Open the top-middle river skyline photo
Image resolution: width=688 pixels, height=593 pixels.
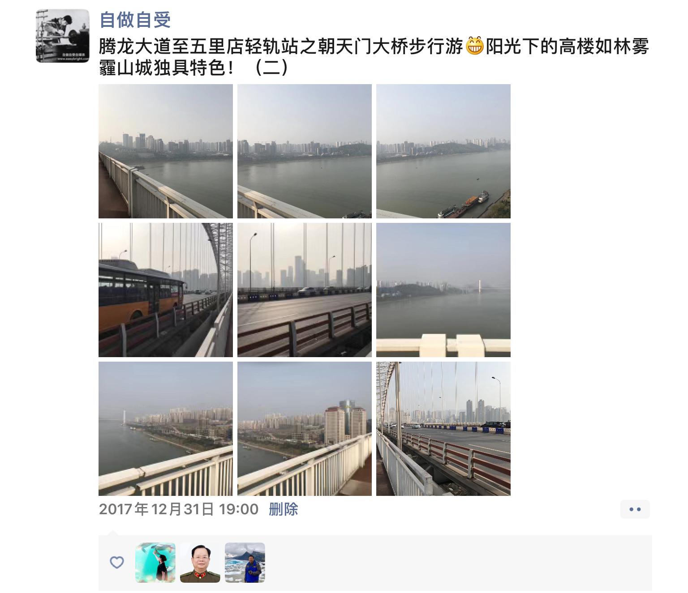tap(305, 151)
